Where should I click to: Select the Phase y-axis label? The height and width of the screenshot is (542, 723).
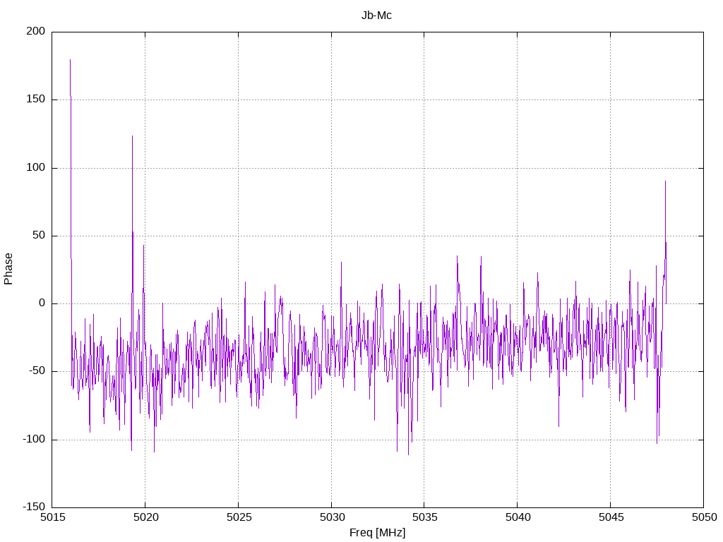pyautogui.click(x=8, y=269)
